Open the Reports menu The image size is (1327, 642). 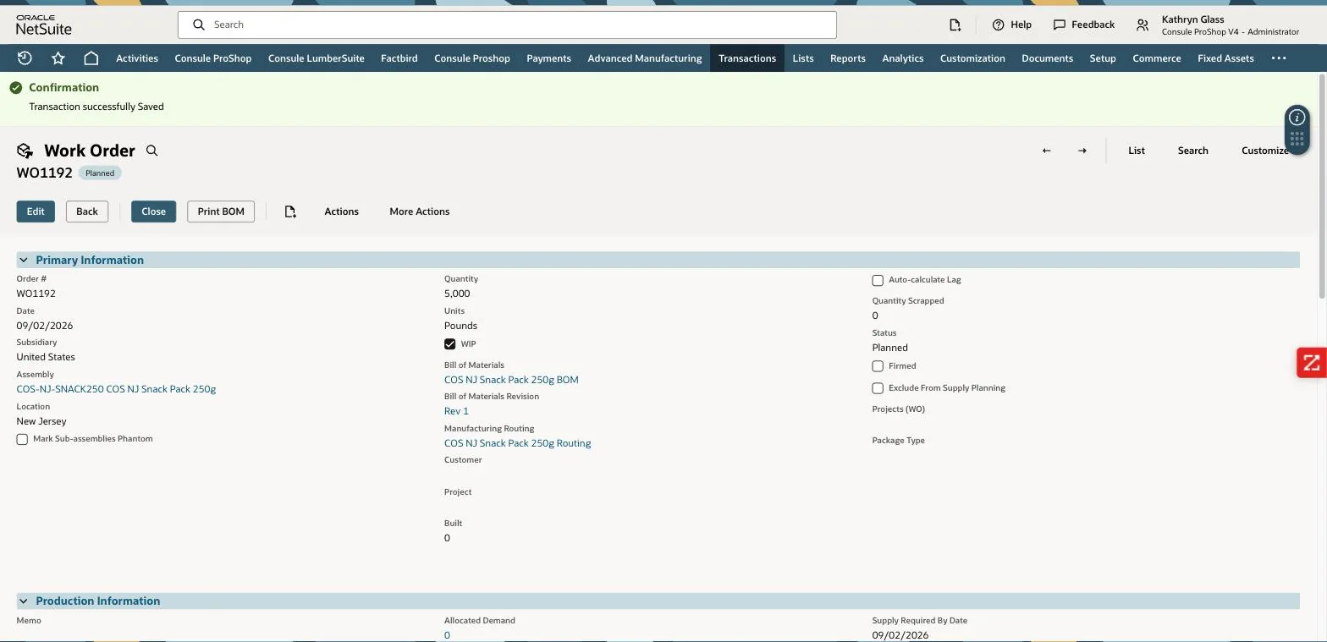tap(848, 58)
